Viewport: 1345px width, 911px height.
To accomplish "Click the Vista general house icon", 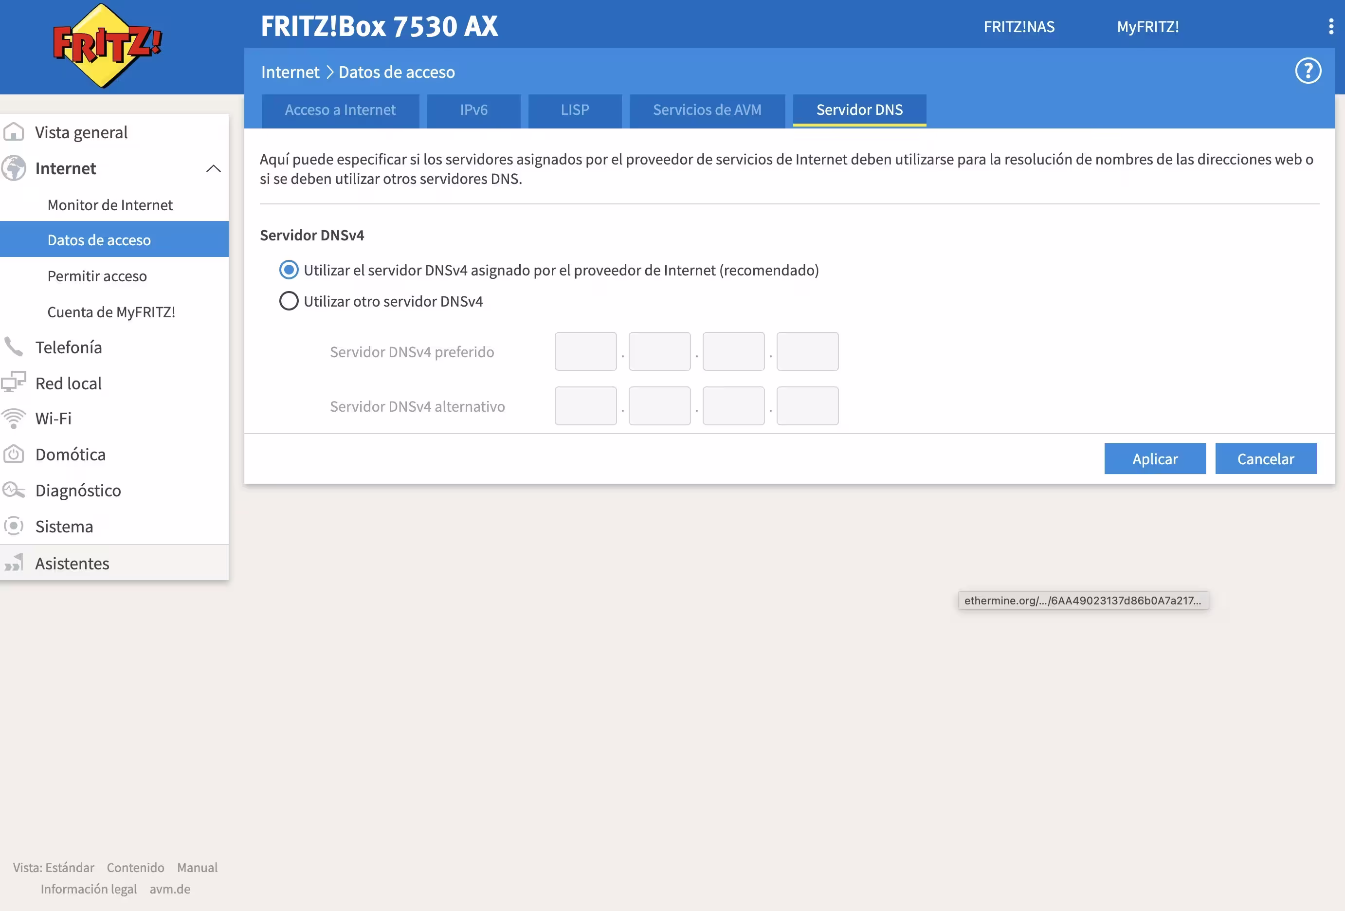I will point(13,132).
